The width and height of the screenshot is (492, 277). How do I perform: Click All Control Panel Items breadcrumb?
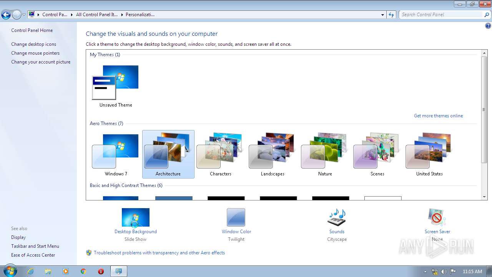click(97, 15)
